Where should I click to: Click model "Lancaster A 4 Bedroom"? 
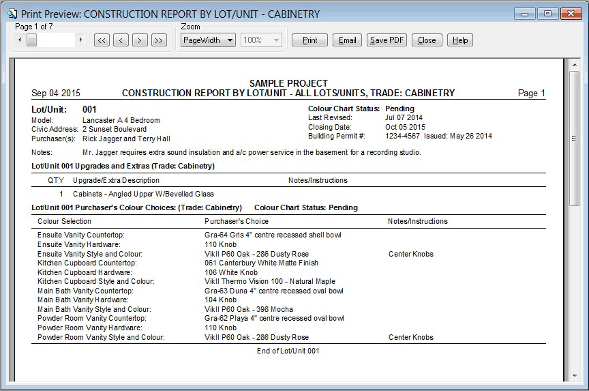[121, 120]
